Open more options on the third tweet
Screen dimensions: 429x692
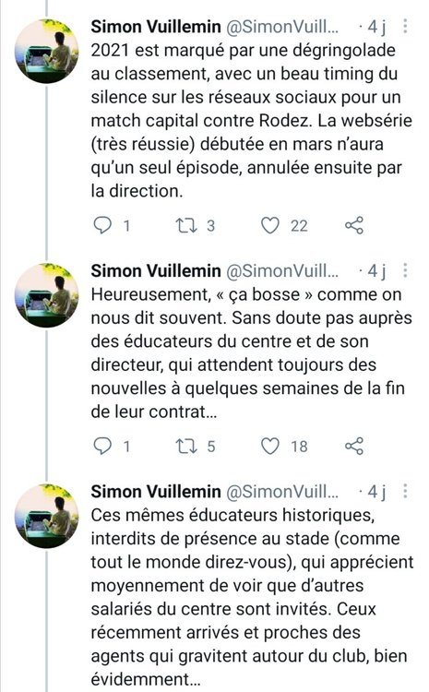(x=405, y=491)
